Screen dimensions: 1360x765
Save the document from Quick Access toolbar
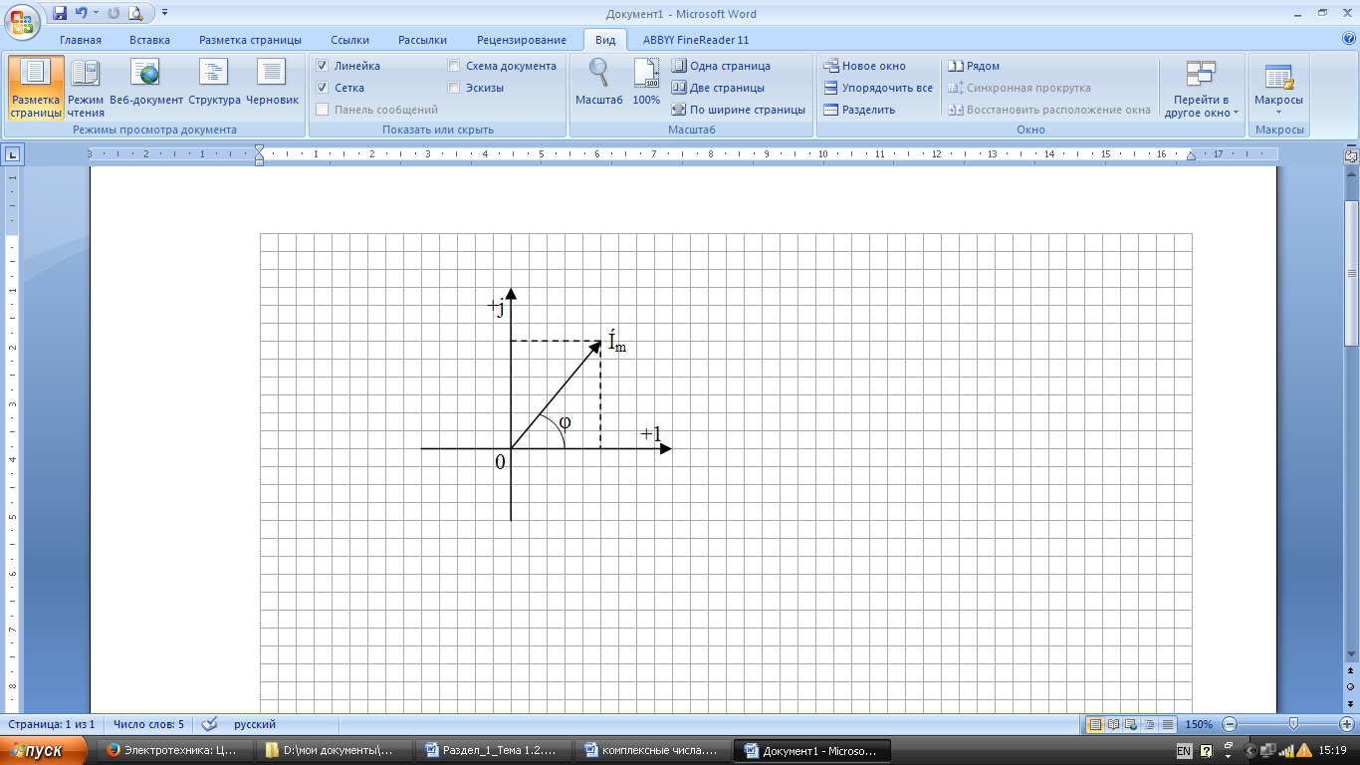pos(60,14)
